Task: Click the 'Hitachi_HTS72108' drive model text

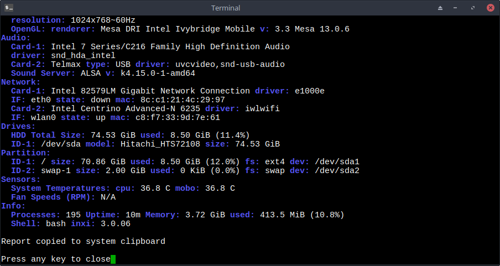Action: point(160,144)
